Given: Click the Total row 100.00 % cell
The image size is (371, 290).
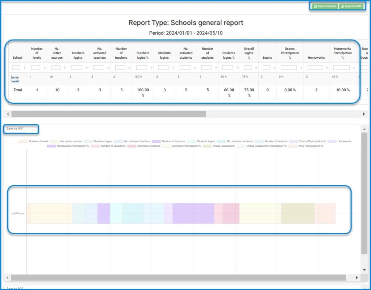Looking at the screenshot, I should [x=143, y=92].
